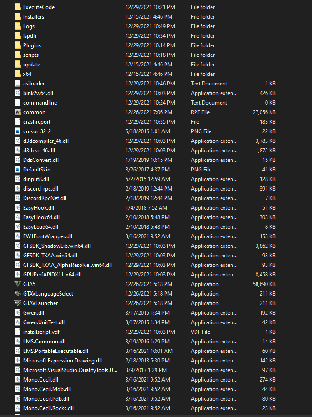The height and width of the screenshot is (417, 312).
Task: Select file name Microsoft.Expression.Drawing.dll
Action: (62, 361)
